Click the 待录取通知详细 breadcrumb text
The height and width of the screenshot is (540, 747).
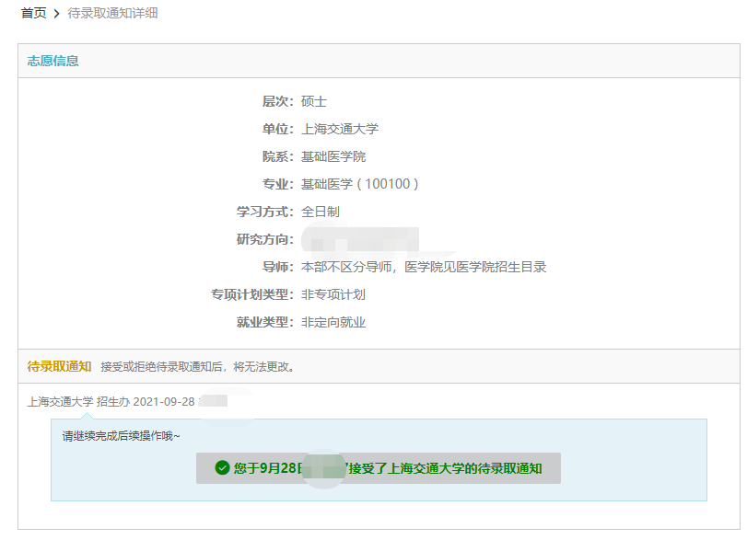(x=112, y=13)
